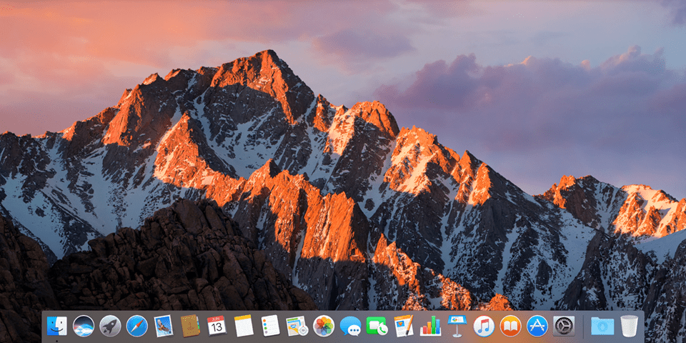Open the yellow Notes app icon
Image resolution: width=686 pixels, height=343 pixels.
pyautogui.click(x=244, y=326)
